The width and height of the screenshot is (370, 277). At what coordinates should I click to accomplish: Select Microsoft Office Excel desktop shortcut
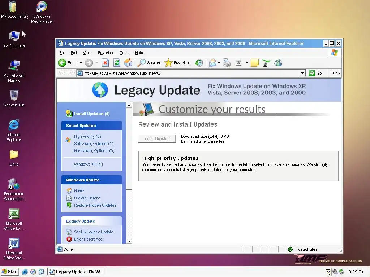[14, 219]
